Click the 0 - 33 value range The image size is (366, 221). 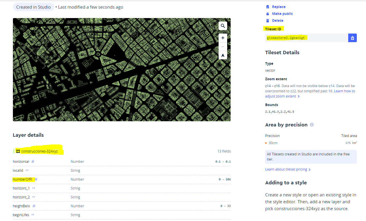pyautogui.click(x=225, y=206)
